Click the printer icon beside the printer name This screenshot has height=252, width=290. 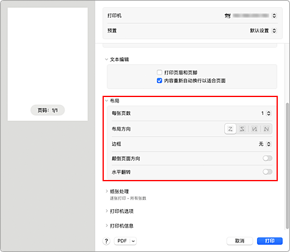tap(228, 16)
